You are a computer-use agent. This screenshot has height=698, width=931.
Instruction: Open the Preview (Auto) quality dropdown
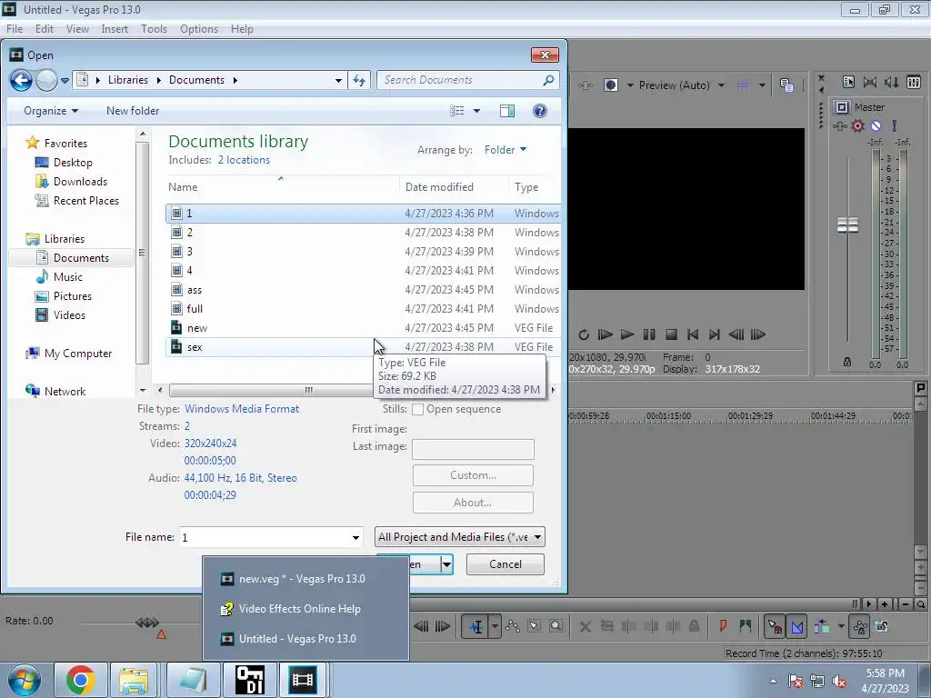pos(721,85)
